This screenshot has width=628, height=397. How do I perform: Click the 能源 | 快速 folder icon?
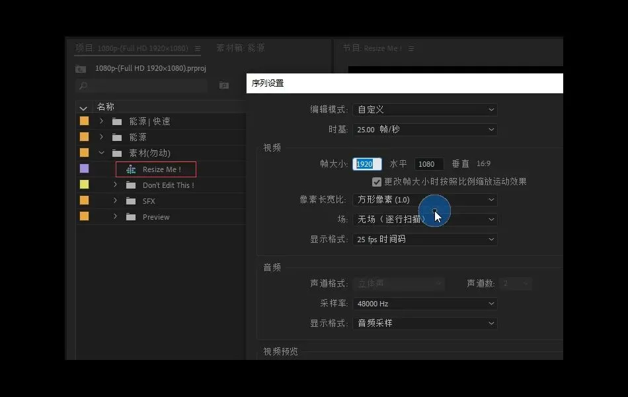117,122
